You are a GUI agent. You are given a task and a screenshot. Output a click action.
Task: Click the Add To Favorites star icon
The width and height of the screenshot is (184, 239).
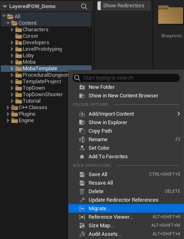(82, 157)
